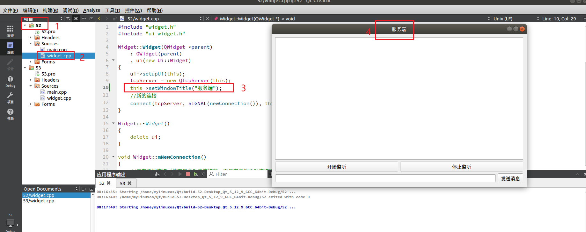
Task: Open the 文件(F) menu
Action: point(11,10)
